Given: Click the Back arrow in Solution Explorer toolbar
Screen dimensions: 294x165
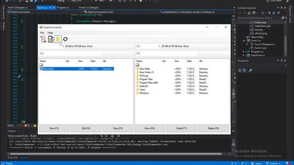Looking at the screenshot, I should click(240, 13).
